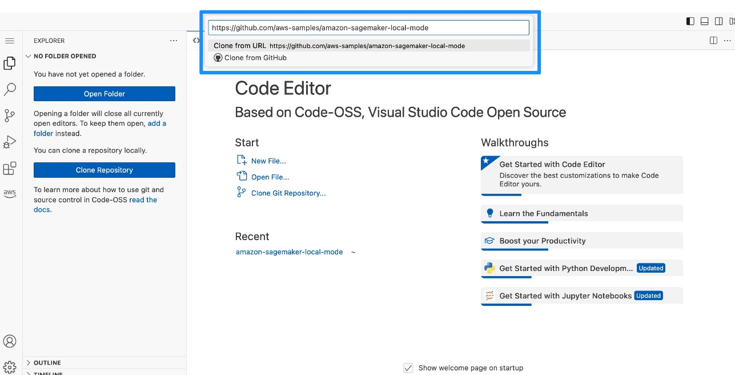
Task: Select Clone from GitHub option
Action: point(368,58)
